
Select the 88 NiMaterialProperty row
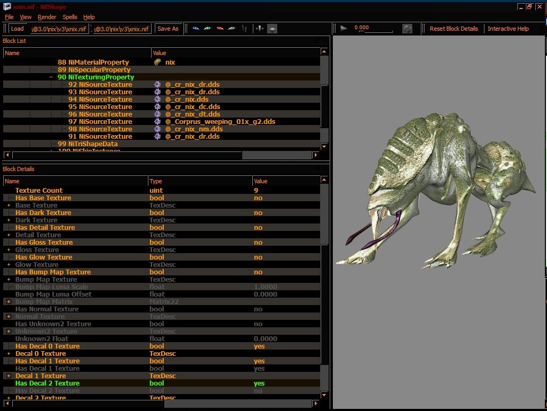162,62
